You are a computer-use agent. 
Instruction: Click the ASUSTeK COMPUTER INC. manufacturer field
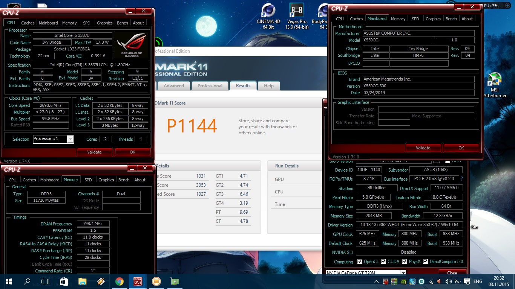click(x=418, y=33)
